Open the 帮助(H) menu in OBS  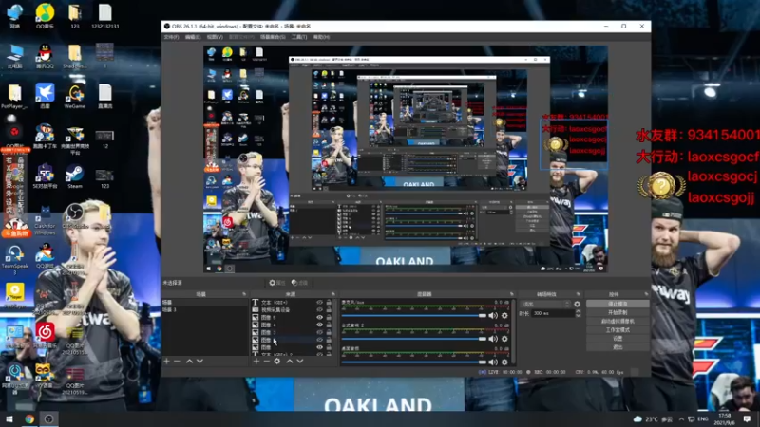(321, 37)
